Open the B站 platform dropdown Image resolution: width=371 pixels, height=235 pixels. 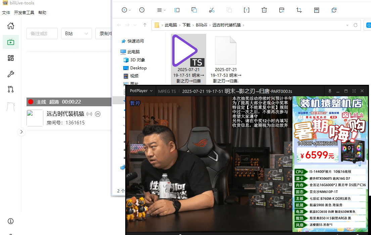pos(76,34)
